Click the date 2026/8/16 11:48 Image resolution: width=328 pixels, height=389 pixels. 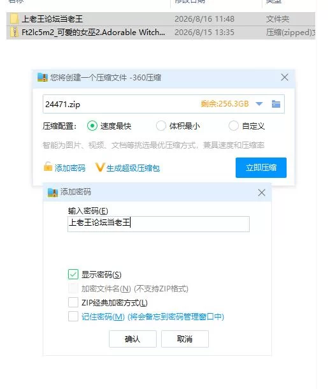coord(204,19)
